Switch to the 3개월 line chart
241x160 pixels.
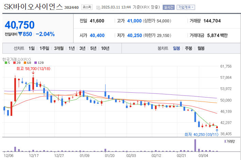59,48
